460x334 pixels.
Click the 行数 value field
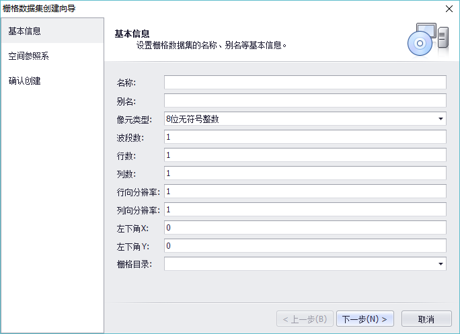(x=305, y=155)
